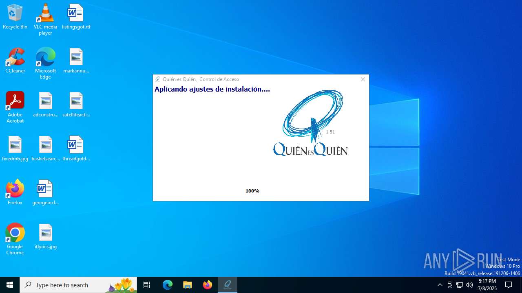The image size is (522, 293).
Task: Click the version 1.51 label
Action: coord(330,132)
